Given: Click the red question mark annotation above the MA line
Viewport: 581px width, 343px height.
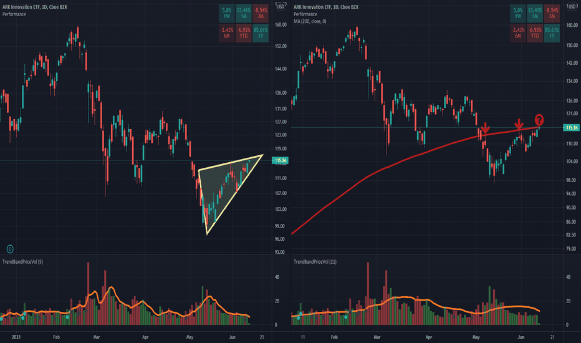Looking at the screenshot, I should click(539, 120).
